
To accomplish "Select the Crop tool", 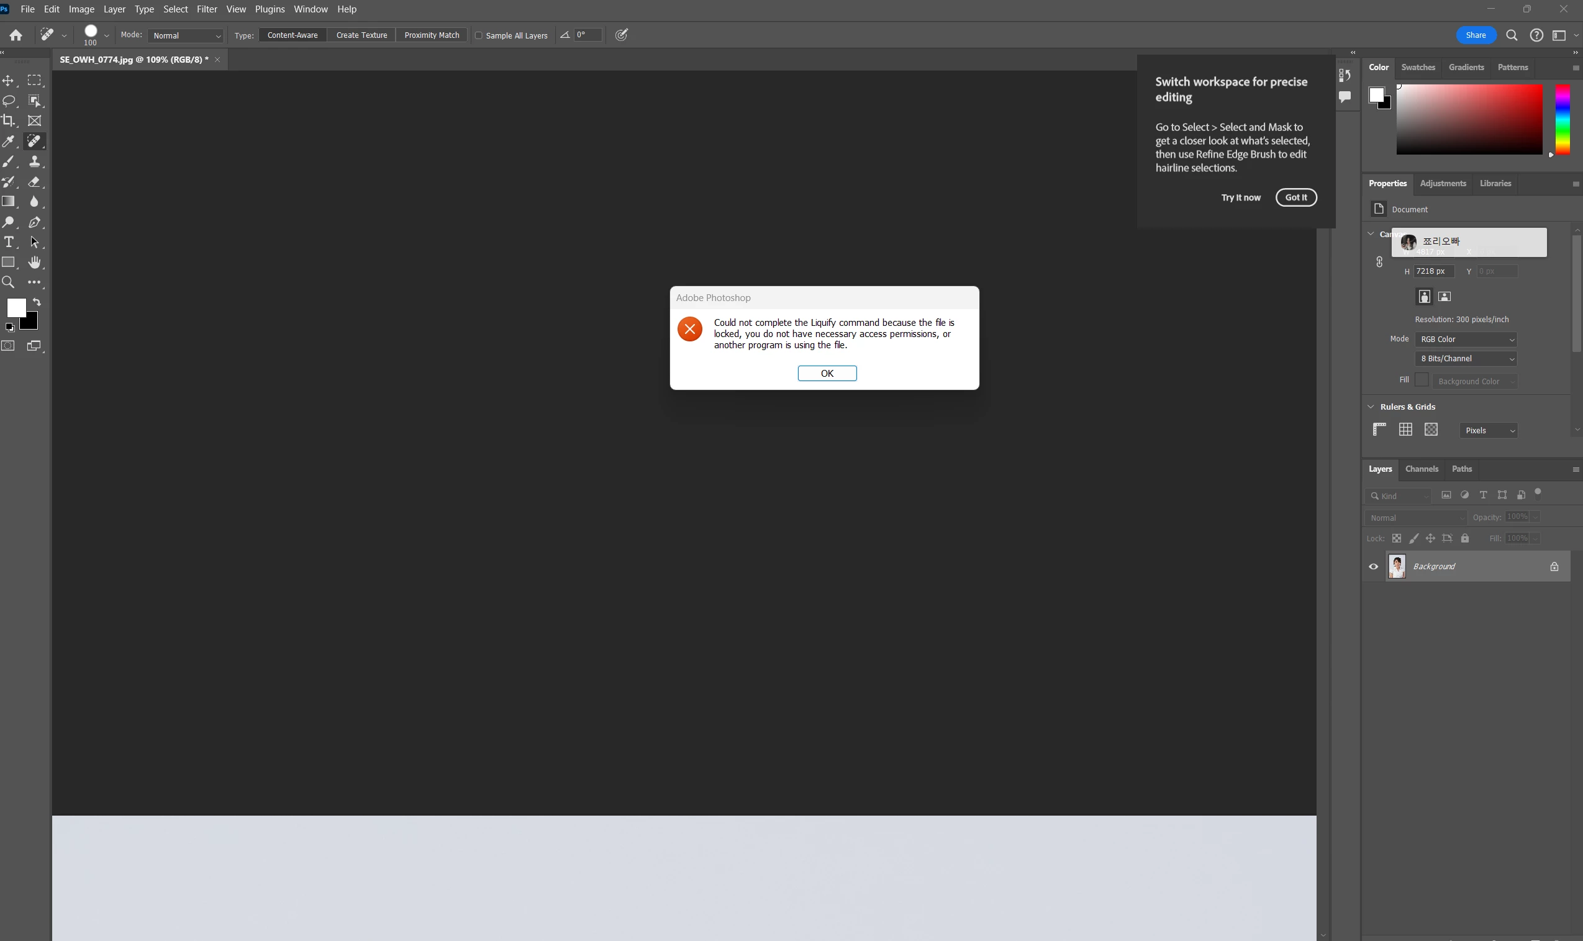I will coord(8,120).
